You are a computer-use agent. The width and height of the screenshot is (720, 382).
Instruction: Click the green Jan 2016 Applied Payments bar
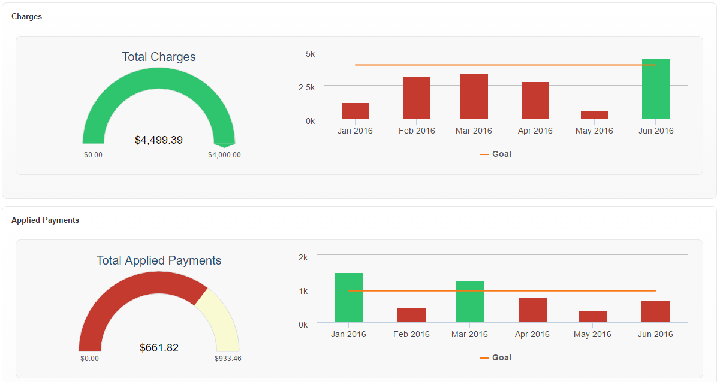point(348,298)
